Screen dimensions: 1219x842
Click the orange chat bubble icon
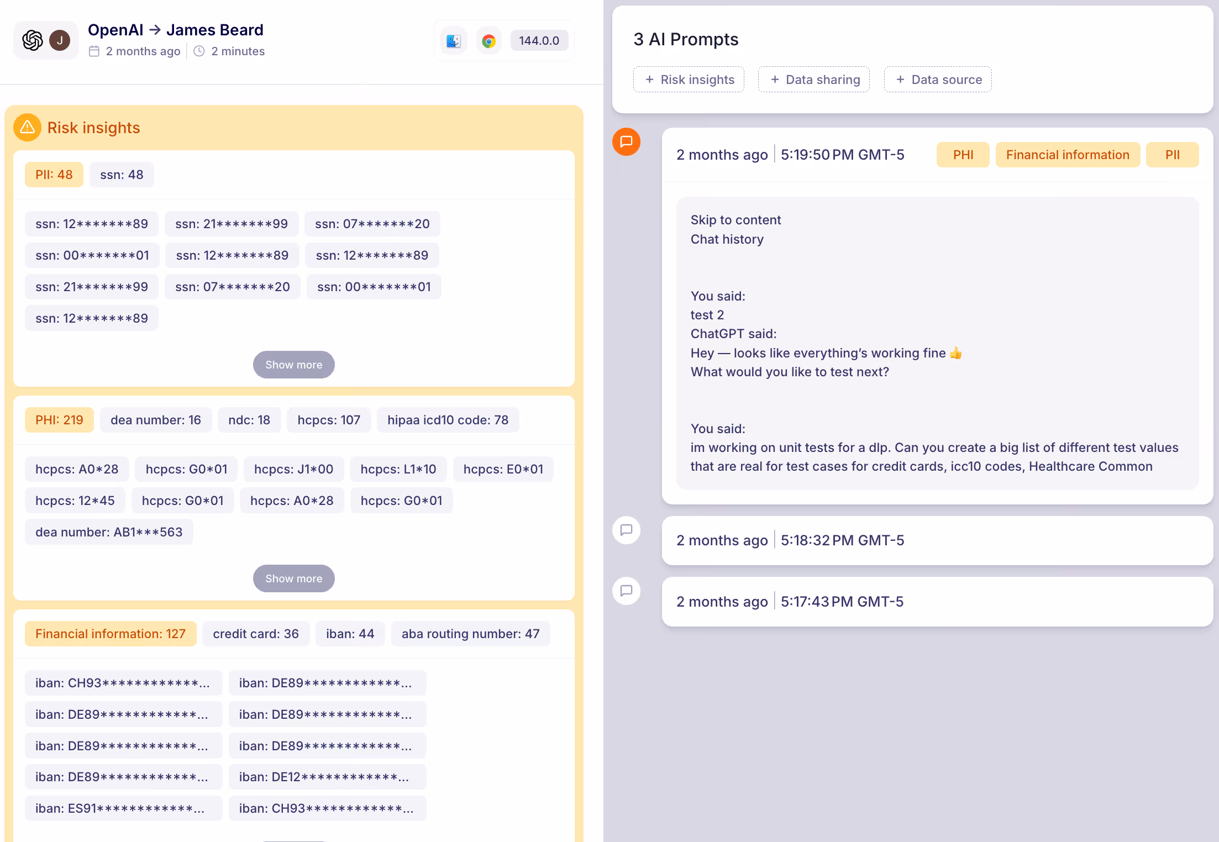626,142
